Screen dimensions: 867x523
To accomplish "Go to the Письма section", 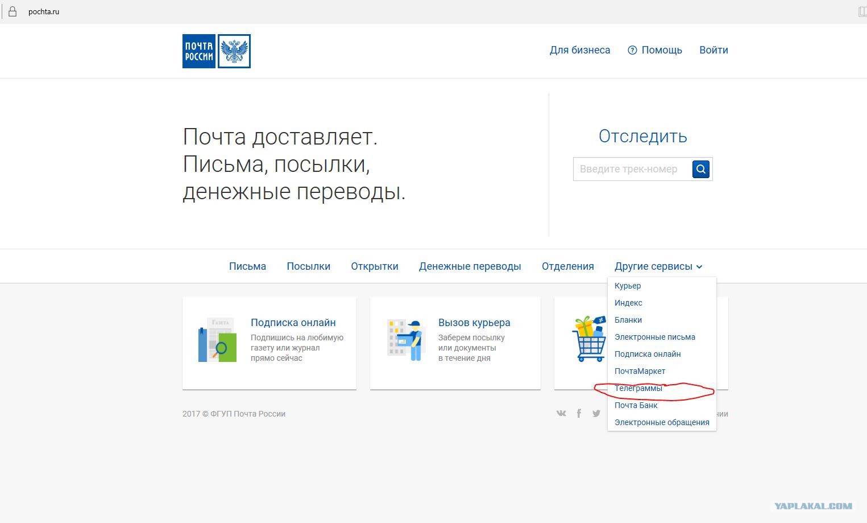I will (x=247, y=266).
